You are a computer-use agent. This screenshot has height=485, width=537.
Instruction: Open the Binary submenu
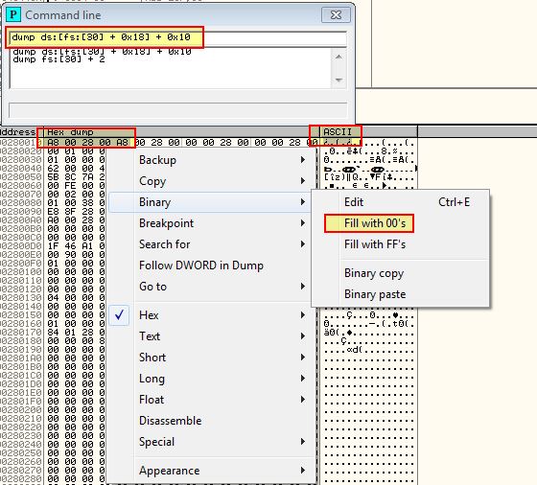click(x=212, y=202)
